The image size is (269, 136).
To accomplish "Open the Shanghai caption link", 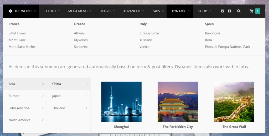I will [121, 127].
